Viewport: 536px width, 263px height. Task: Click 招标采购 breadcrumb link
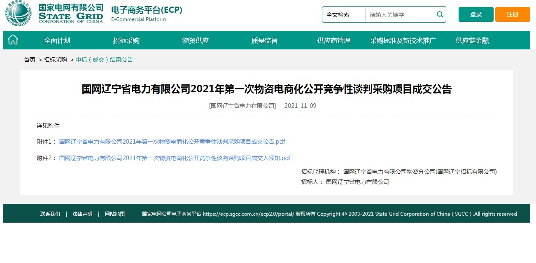(55, 60)
